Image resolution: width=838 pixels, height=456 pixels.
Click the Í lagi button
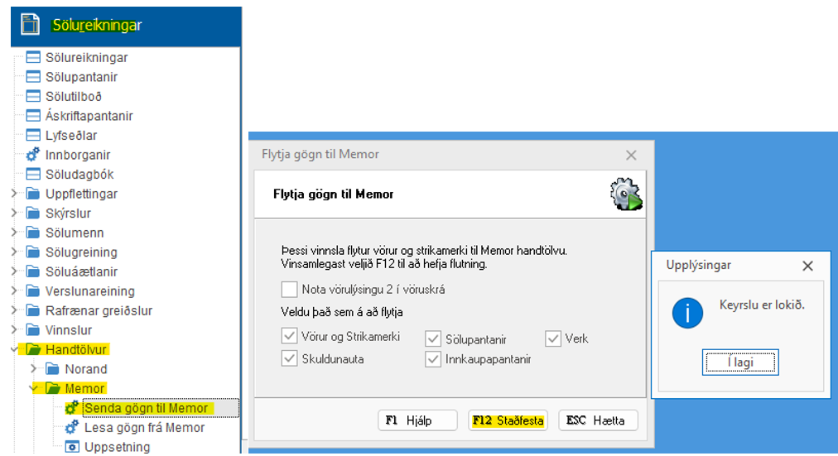click(739, 362)
